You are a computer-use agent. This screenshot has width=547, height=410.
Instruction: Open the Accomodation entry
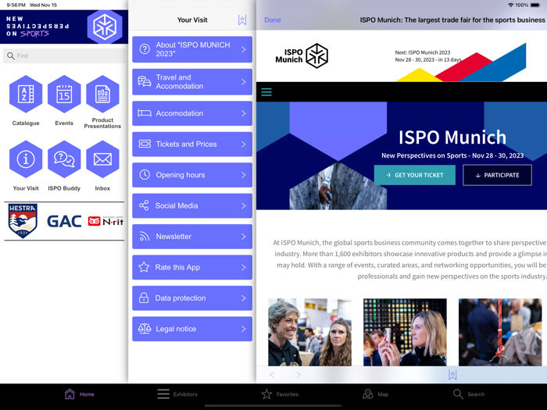192,113
